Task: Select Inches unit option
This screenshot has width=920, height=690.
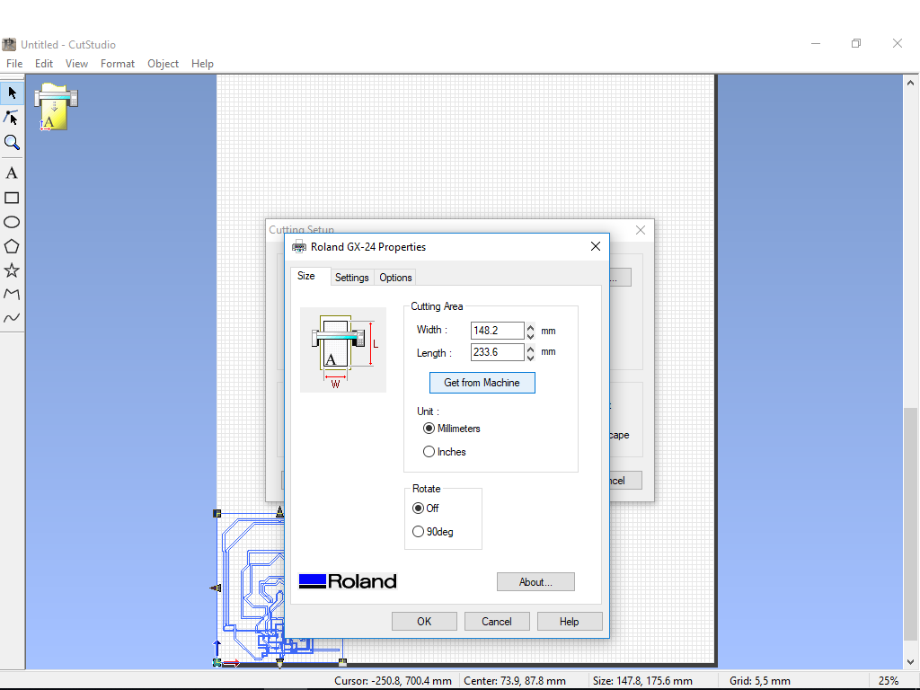Action: pos(444,452)
